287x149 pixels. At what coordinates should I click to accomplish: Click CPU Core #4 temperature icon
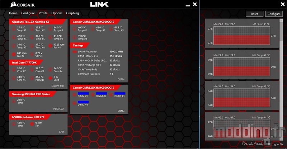click(x=50, y=70)
